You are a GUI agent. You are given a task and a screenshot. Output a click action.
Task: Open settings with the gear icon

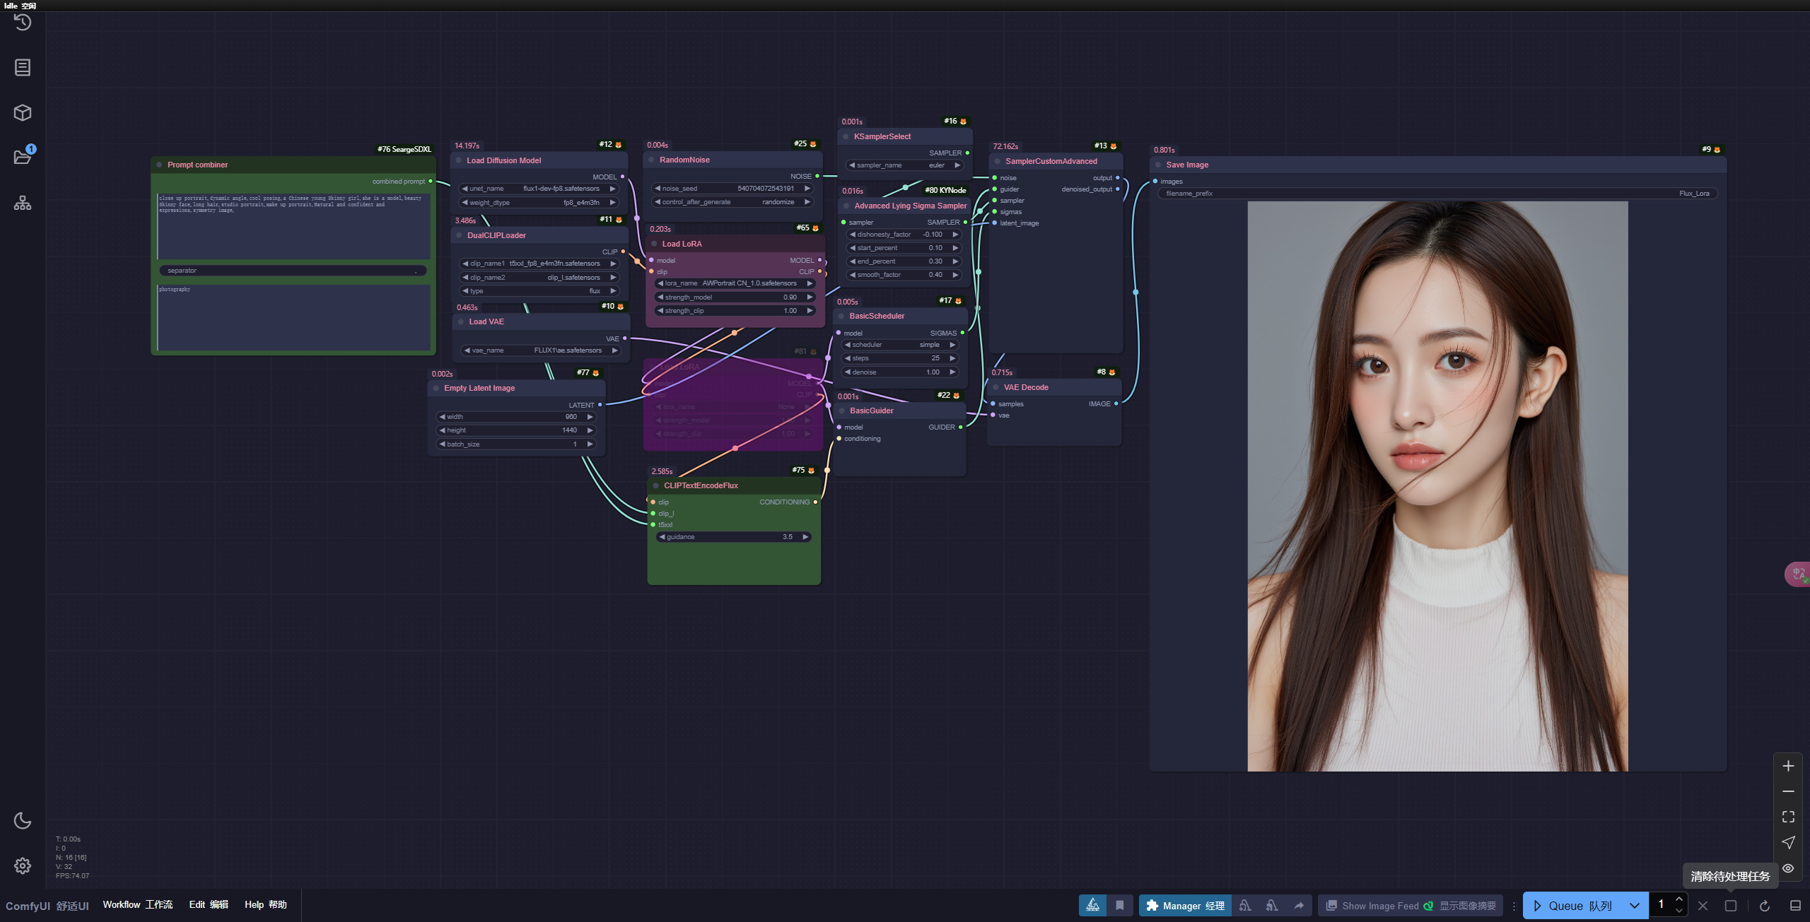pyautogui.click(x=23, y=865)
